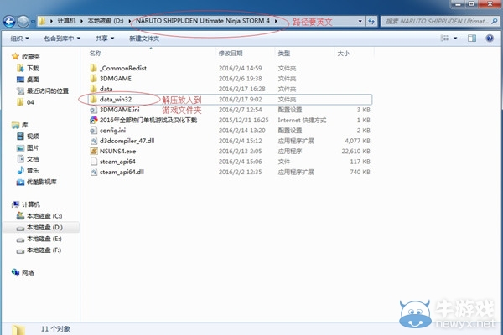This screenshot has height=335, width=503.
Task: Select the 2016年全部热门单机游戏 shortcut icon
Action: (93, 120)
